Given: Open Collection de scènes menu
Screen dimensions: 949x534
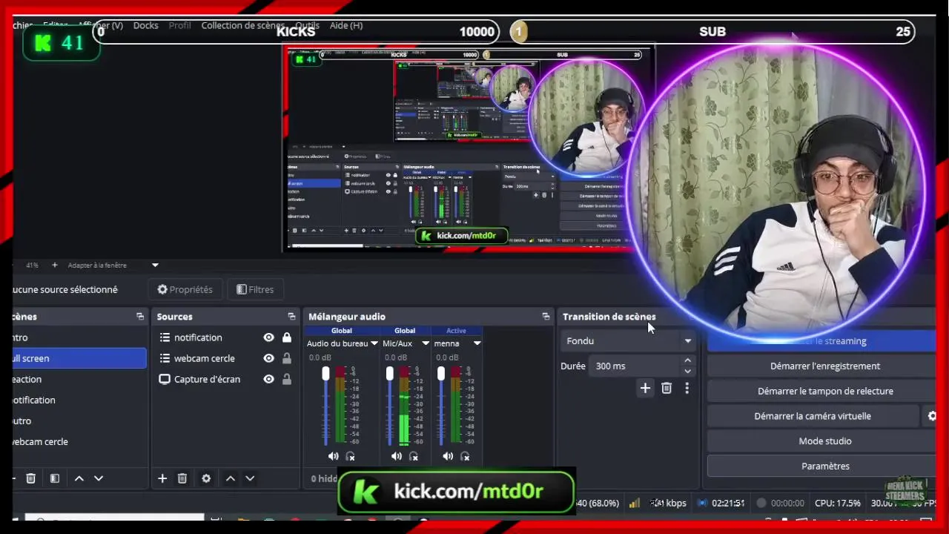Looking at the screenshot, I should tap(242, 25).
